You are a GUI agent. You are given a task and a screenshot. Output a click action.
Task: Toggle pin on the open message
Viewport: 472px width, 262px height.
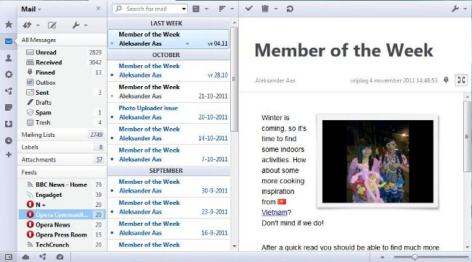click(446, 80)
